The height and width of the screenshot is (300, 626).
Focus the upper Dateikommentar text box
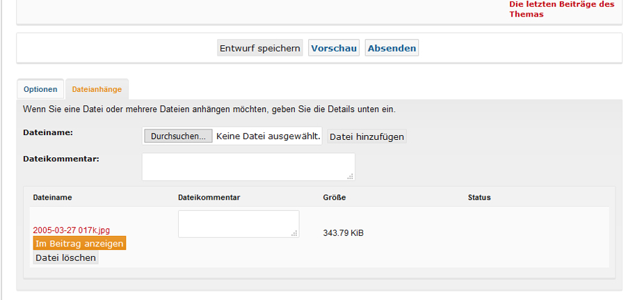coord(248,166)
